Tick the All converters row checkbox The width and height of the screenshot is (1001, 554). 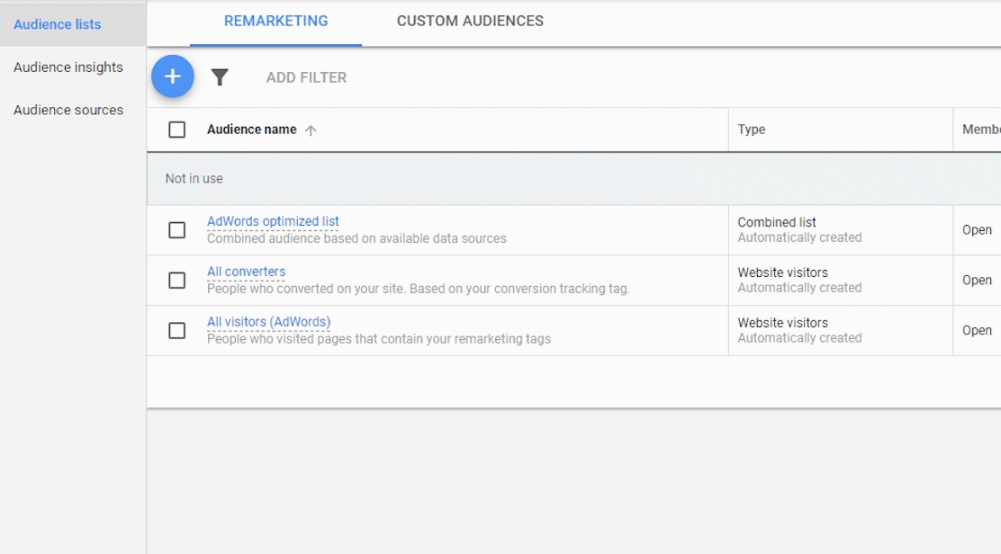[x=177, y=281]
